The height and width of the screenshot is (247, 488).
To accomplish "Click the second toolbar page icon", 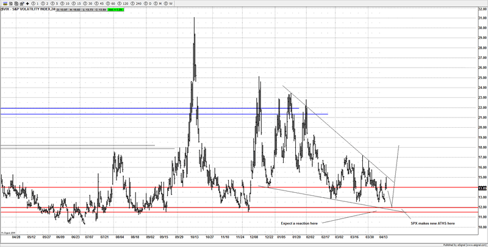I will click(11, 4).
